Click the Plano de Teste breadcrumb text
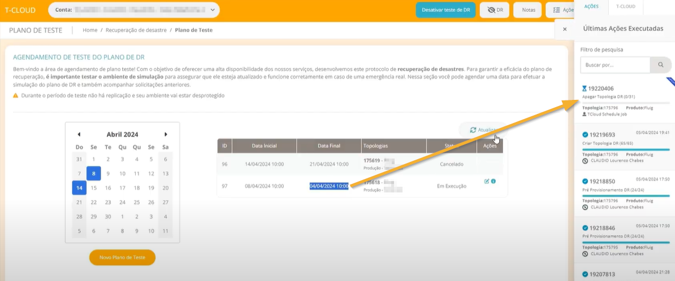Image resolution: width=675 pixels, height=281 pixels. click(x=194, y=30)
